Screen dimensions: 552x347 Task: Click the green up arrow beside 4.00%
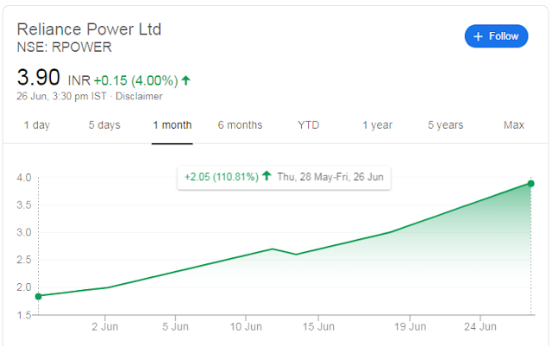point(186,80)
